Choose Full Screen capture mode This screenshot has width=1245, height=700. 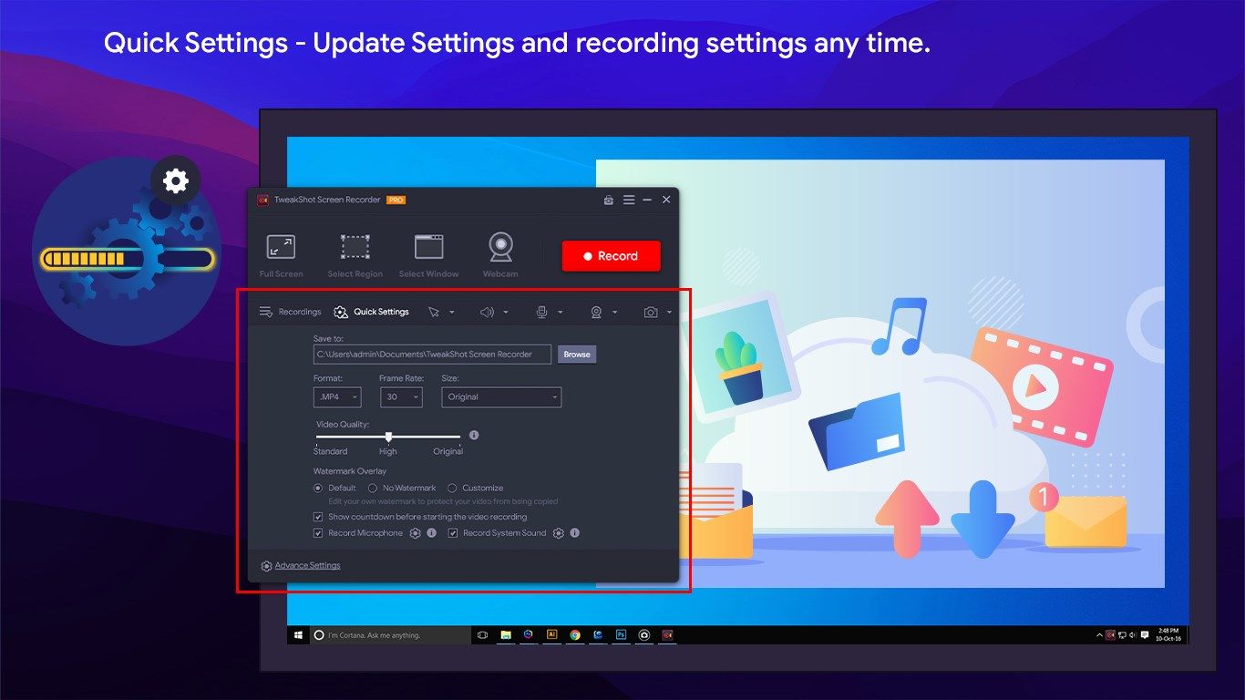(x=281, y=255)
